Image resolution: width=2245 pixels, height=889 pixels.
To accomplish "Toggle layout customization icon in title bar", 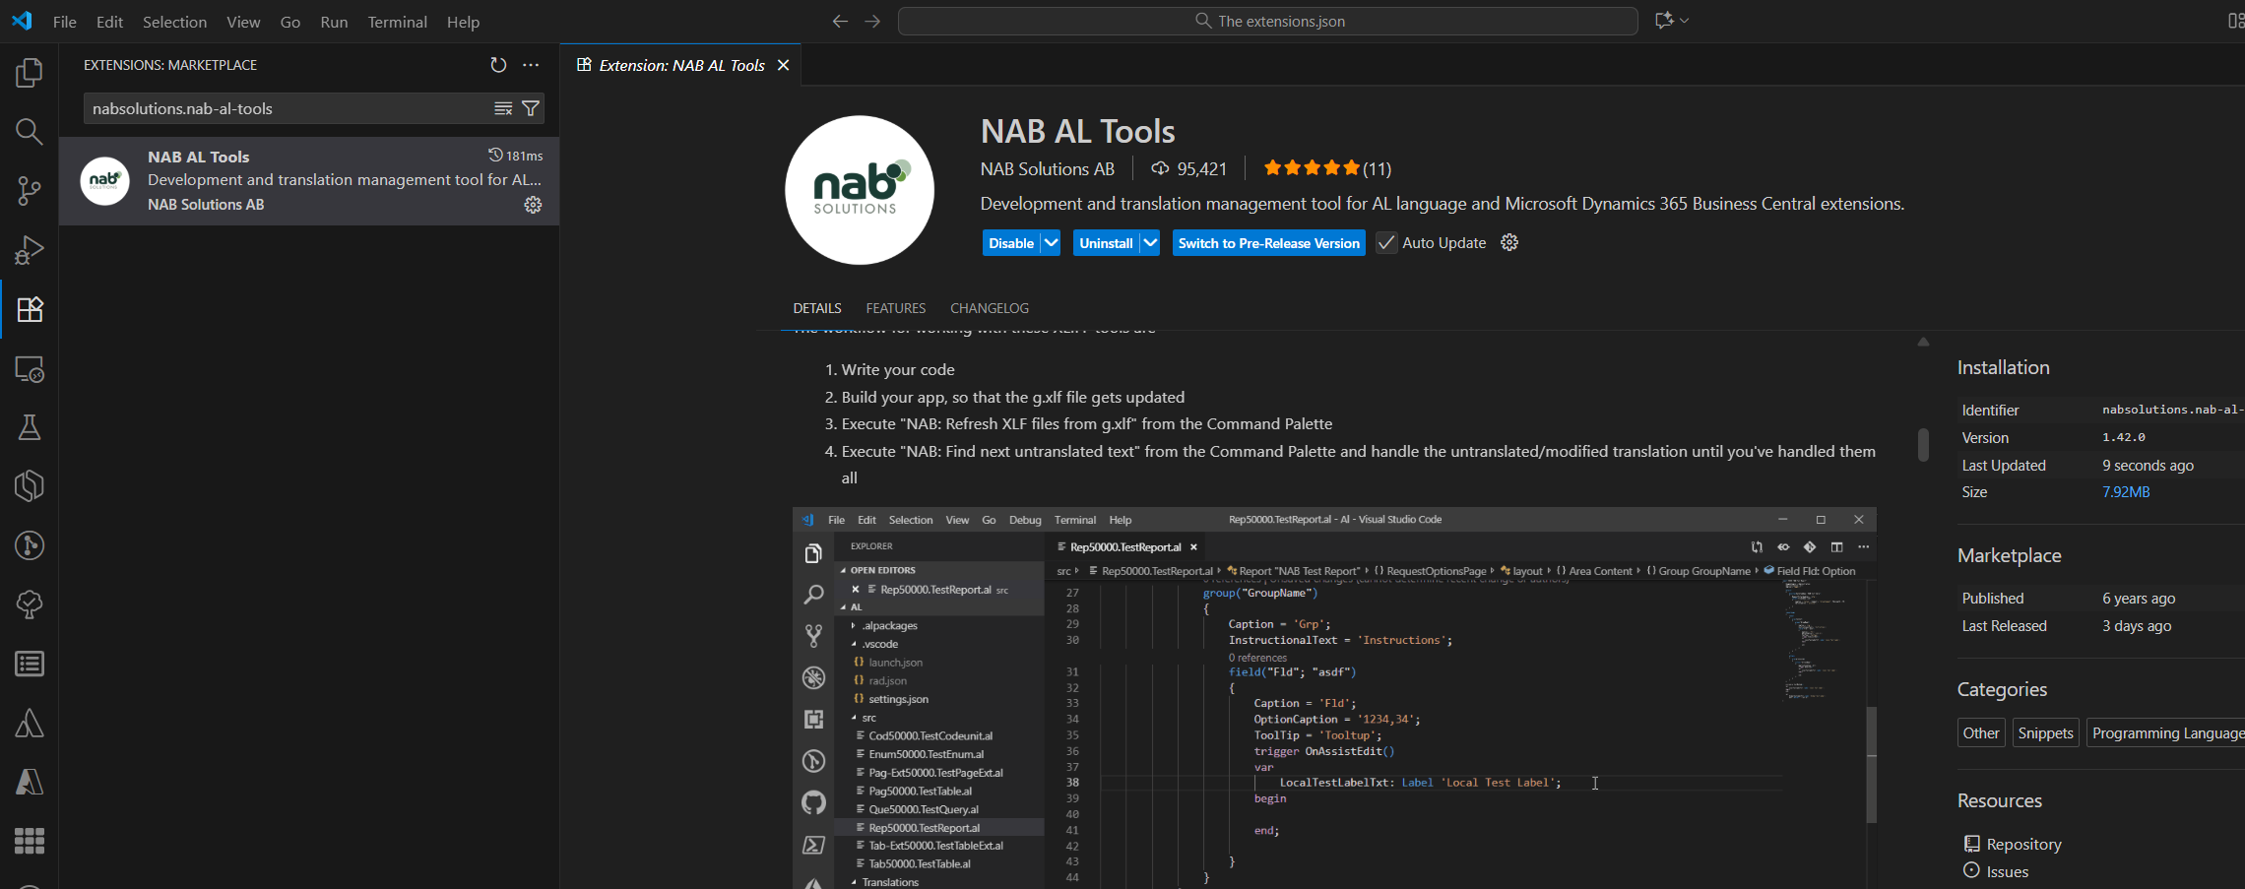I will 2235,21.
